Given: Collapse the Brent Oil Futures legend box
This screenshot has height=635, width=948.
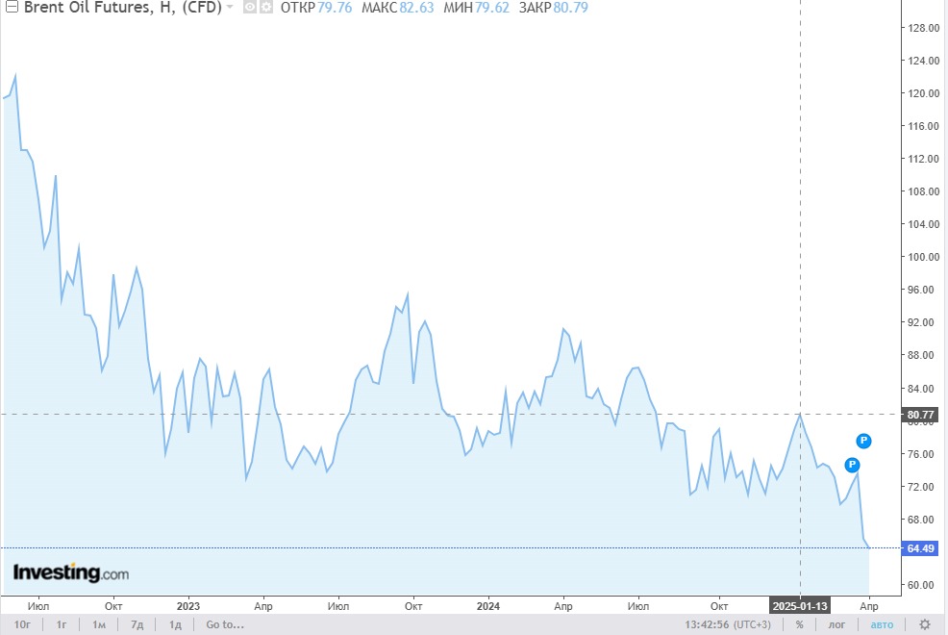Looking at the screenshot, I should [12, 8].
